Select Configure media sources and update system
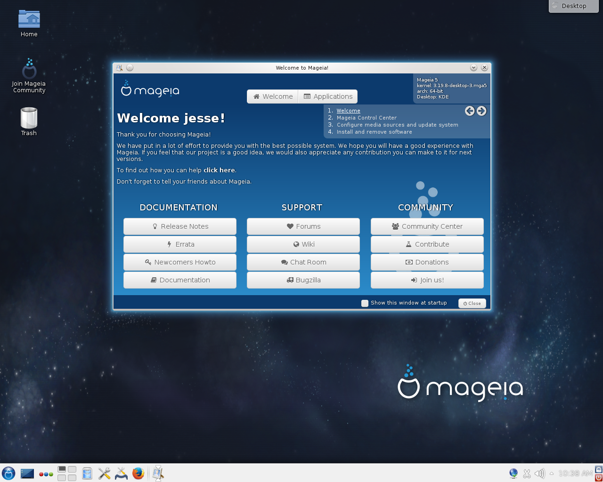This screenshot has width=603, height=482. [x=397, y=125]
